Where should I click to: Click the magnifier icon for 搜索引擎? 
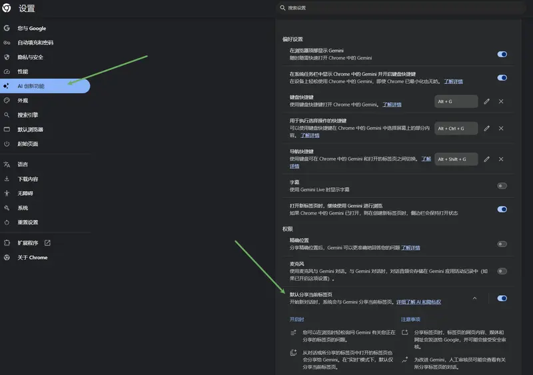pyautogui.click(x=7, y=115)
